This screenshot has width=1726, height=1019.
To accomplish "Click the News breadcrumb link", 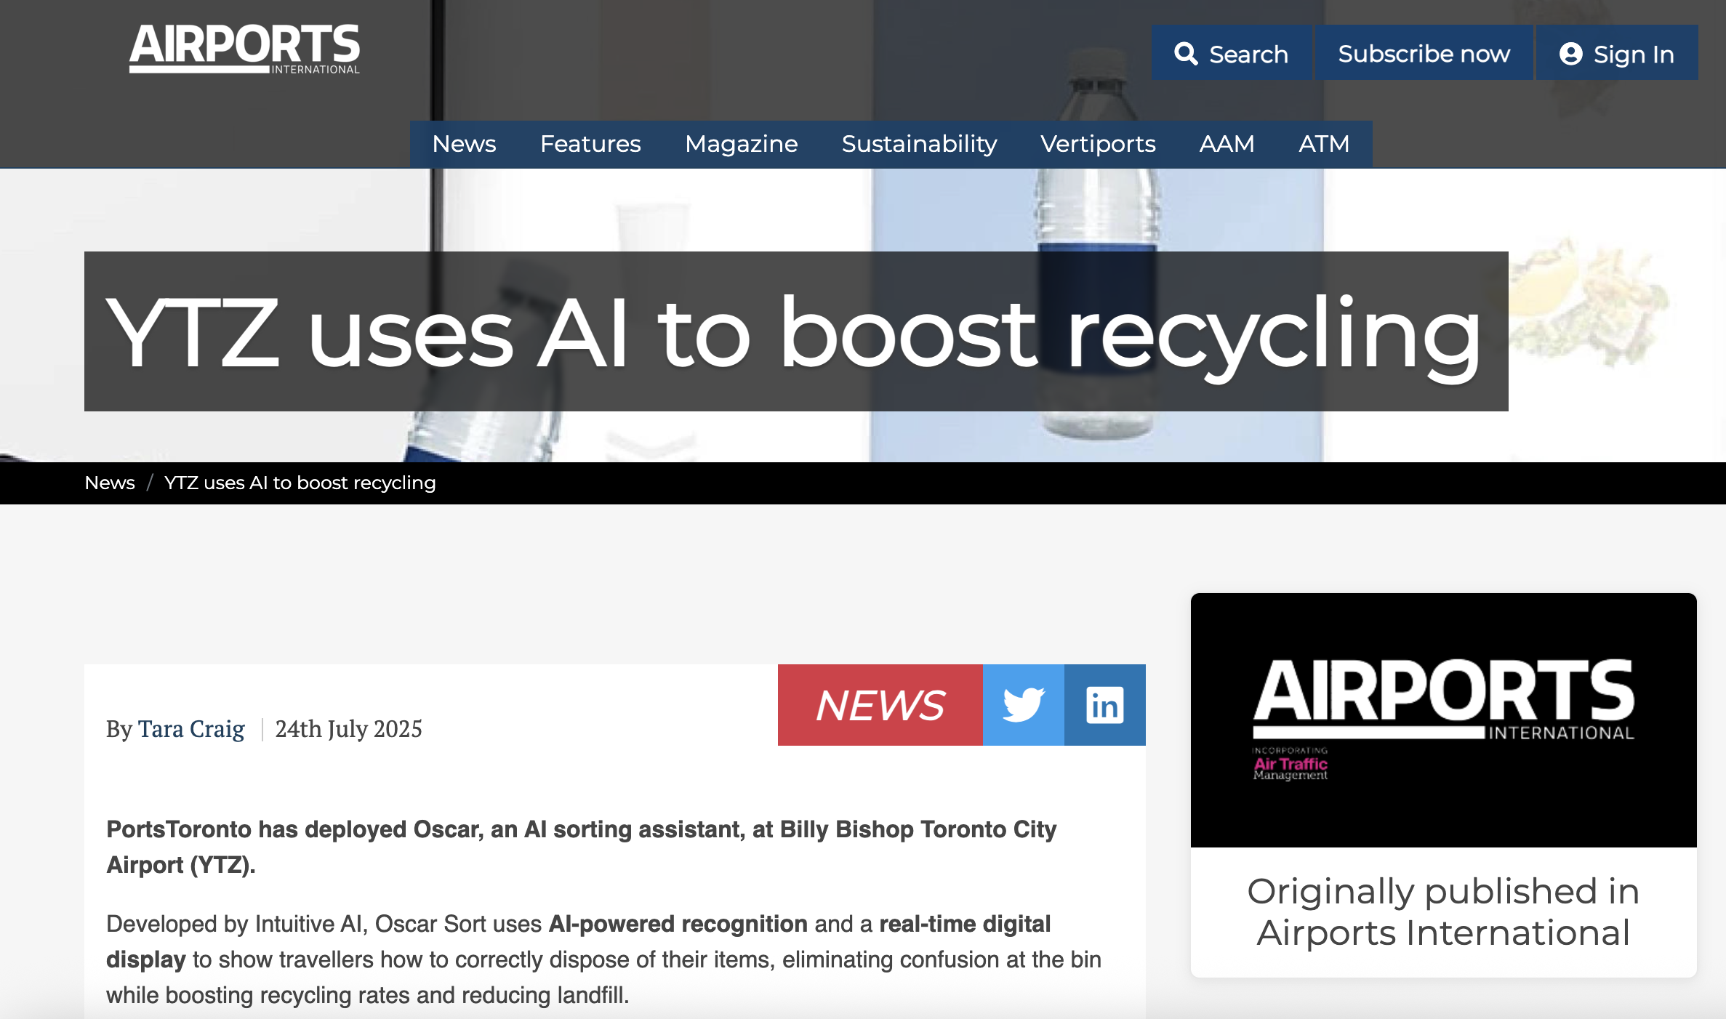I will (110, 483).
